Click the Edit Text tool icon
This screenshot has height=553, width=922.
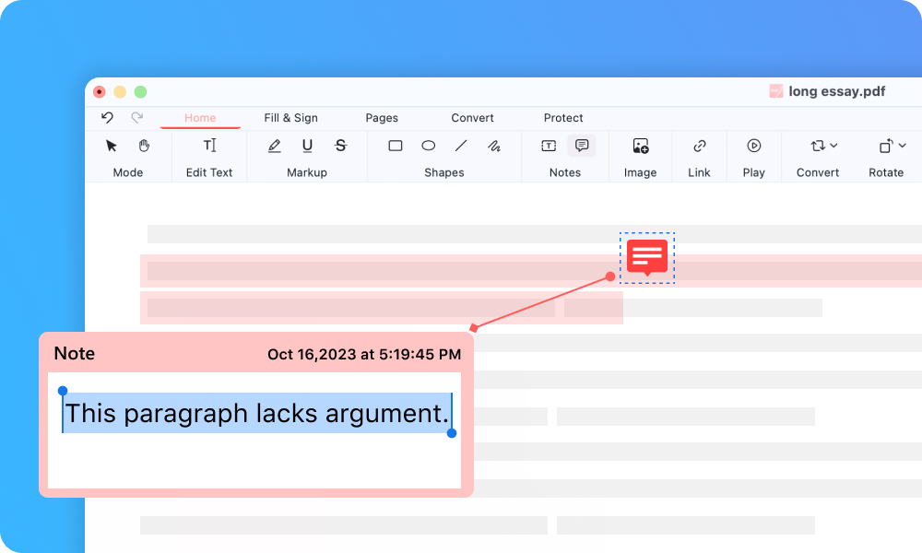point(209,146)
